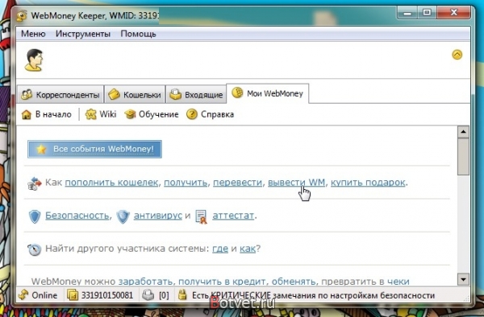The image size is (484, 317).
Task: Click the incoming messages [0] status icon
Action: click(156, 295)
